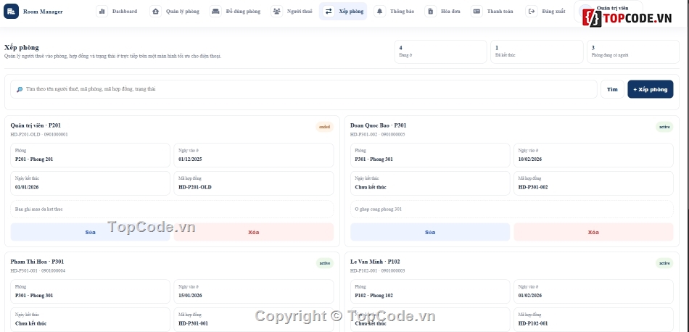The width and height of the screenshot is (689, 332).
Task: Click the Doan Quoc Bao · P301 title
Action: 379,125
